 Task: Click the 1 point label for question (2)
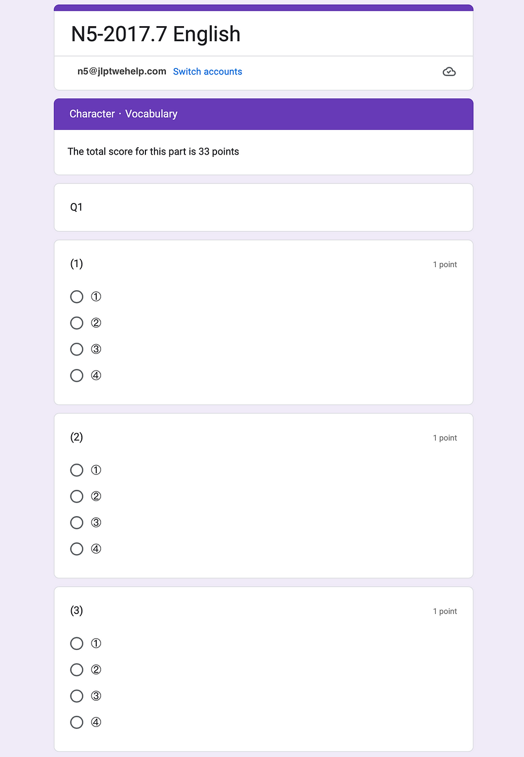click(x=445, y=438)
